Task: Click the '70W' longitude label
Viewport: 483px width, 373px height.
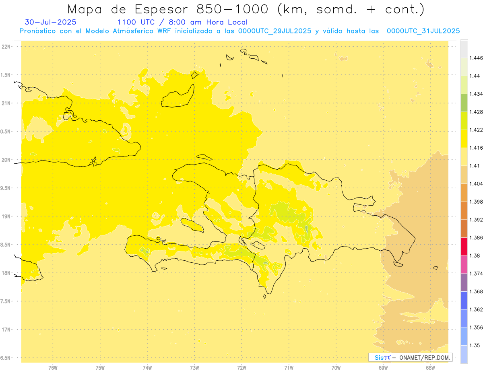Action: 336,368
